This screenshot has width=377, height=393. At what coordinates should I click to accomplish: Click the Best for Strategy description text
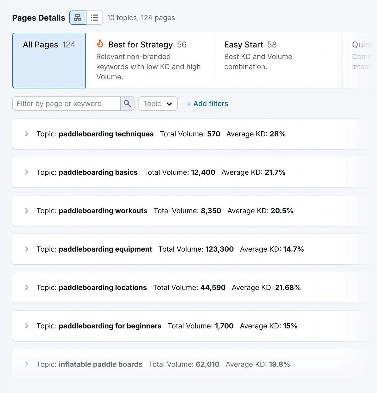point(148,67)
